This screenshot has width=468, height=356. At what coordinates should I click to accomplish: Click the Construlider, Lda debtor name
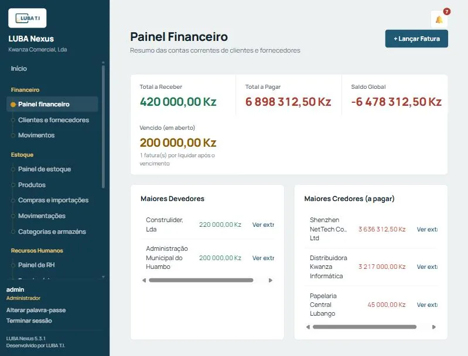tap(165, 224)
